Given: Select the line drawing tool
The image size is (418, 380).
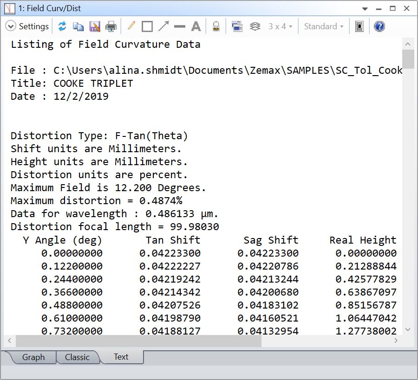Looking at the screenshot, I should 179,26.
